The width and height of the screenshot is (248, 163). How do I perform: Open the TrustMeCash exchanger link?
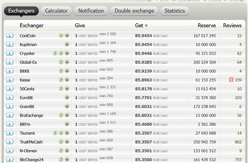pos(31,142)
